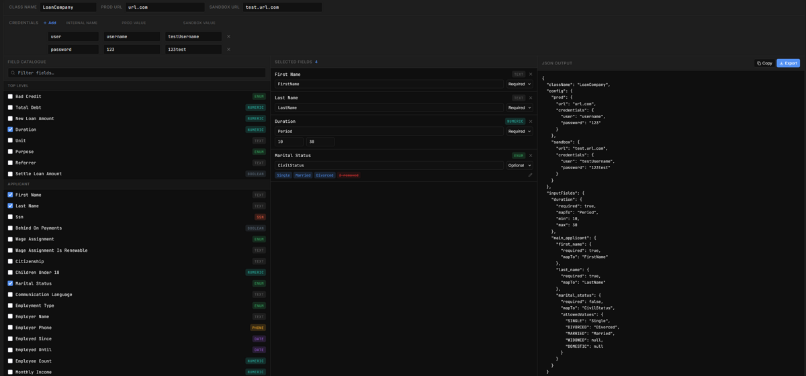The width and height of the screenshot is (806, 376).
Task: Focus the Filter fields search box
Action: (136, 73)
